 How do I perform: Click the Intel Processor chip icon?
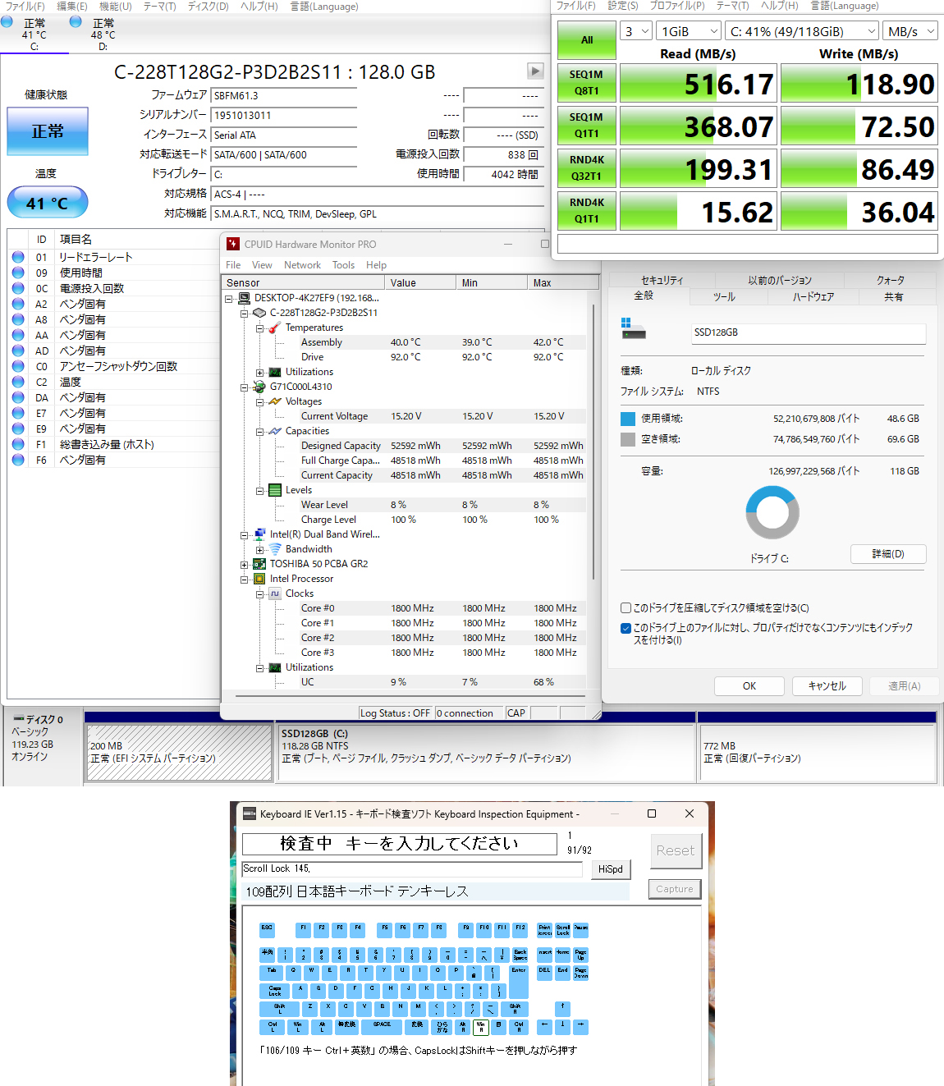[x=259, y=579]
